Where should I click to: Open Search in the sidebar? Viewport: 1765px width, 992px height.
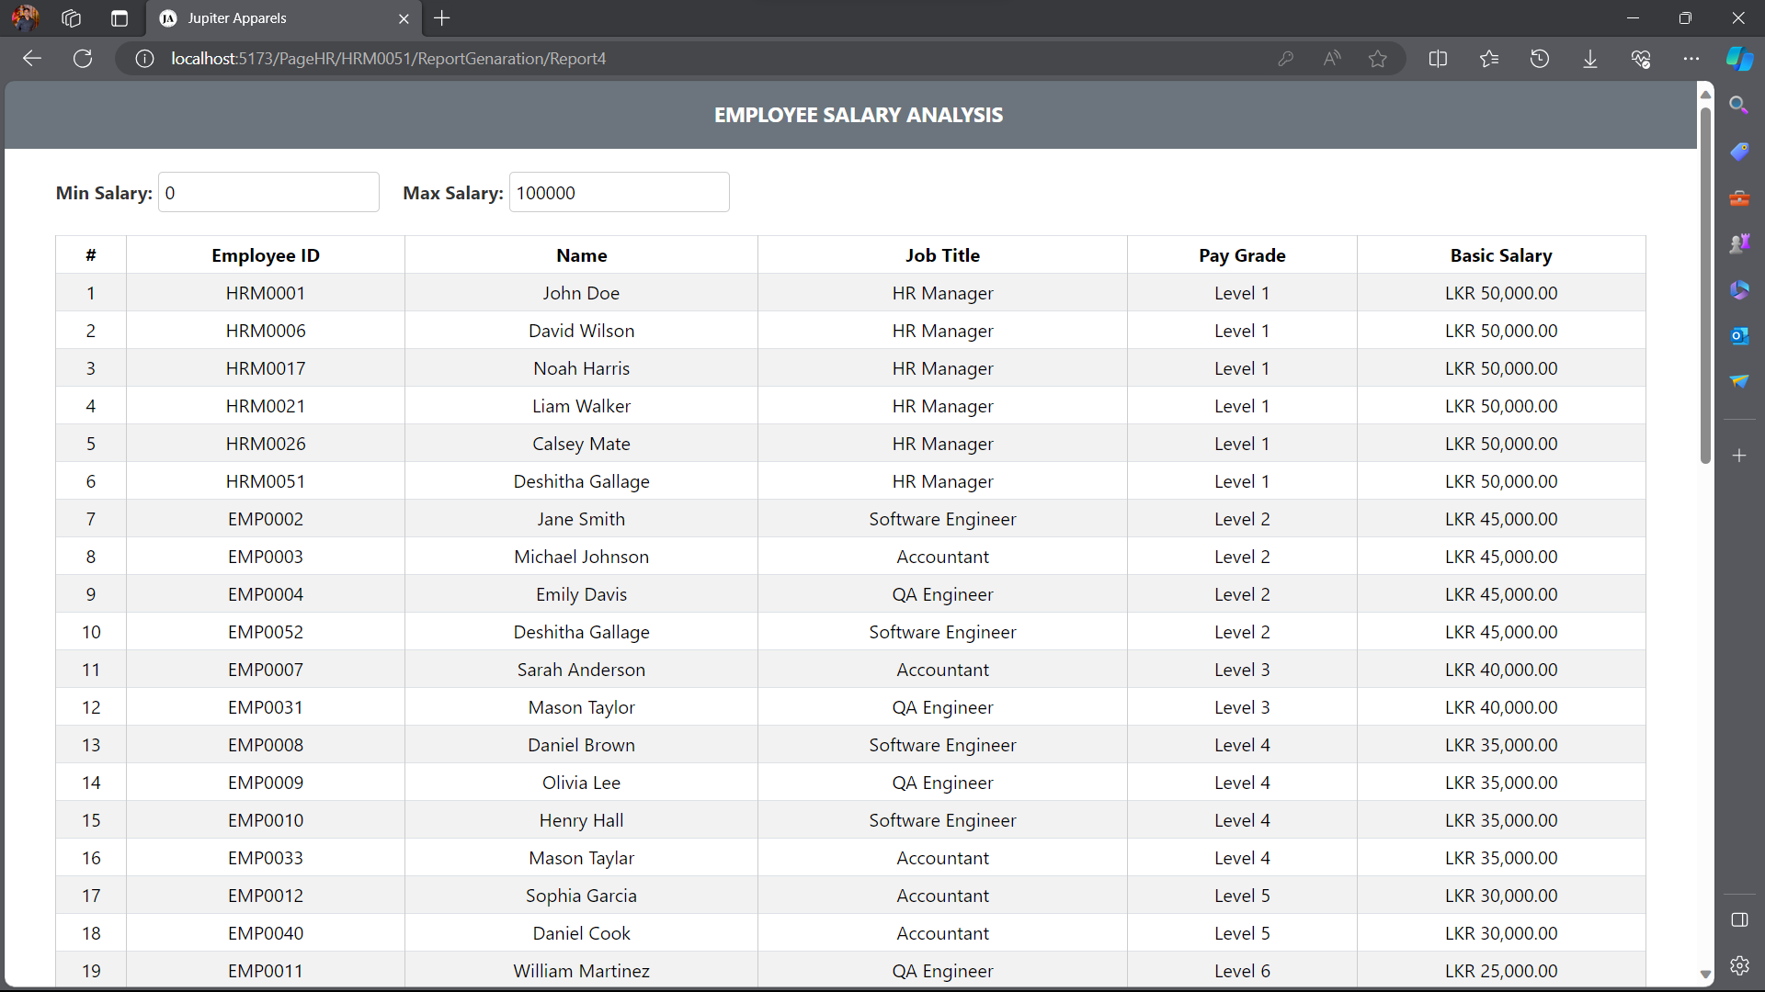tap(1739, 105)
